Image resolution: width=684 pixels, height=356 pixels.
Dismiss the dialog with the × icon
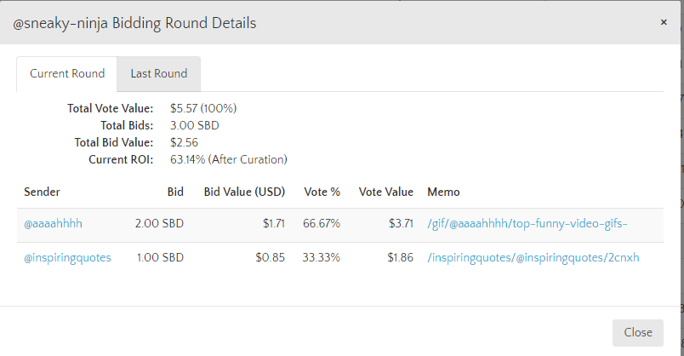(x=664, y=22)
